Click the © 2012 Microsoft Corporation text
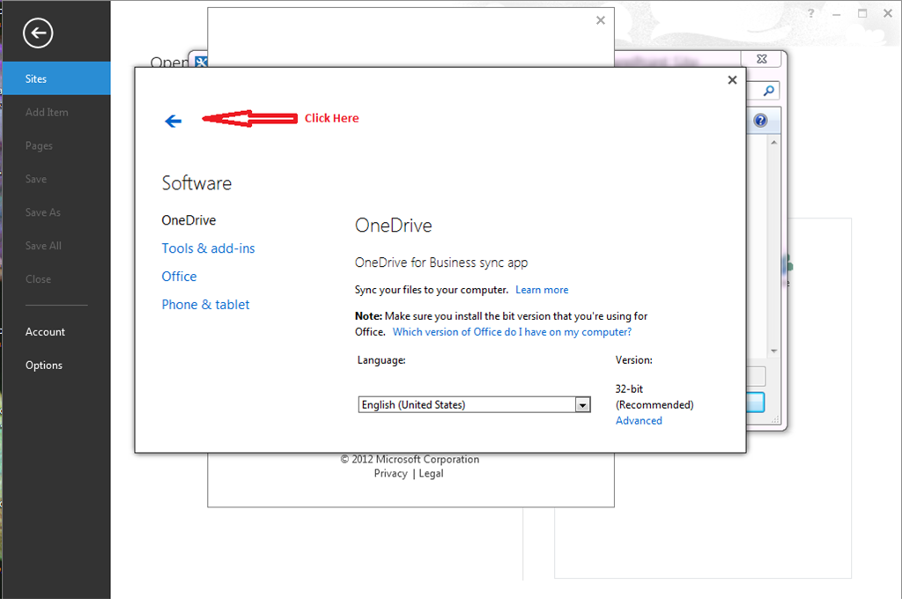The width and height of the screenshot is (902, 599). pos(410,459)
